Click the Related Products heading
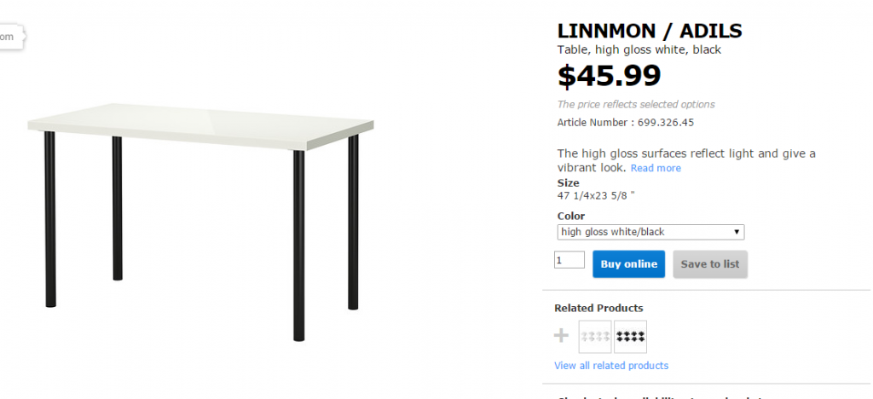Viewport: 873px width, 399px height. click(598, 308)
